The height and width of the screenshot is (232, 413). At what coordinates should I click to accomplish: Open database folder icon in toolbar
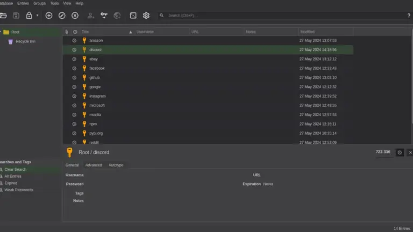3,16
